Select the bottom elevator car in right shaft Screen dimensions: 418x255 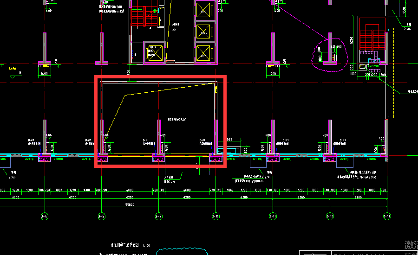pyautogui.click(x=203, y=53)
